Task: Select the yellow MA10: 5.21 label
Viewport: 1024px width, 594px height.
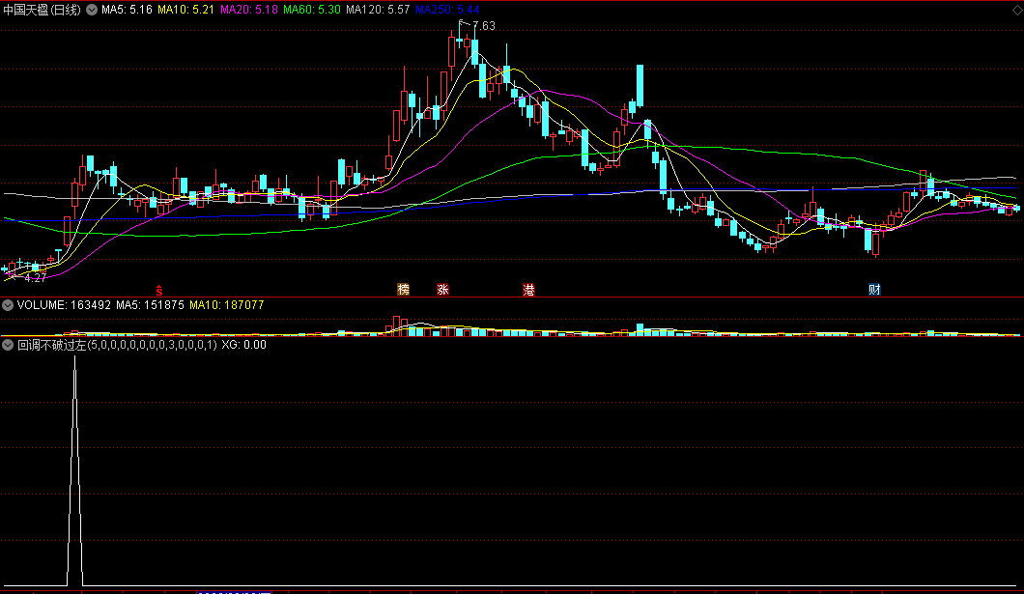Action: pos(186,10)
